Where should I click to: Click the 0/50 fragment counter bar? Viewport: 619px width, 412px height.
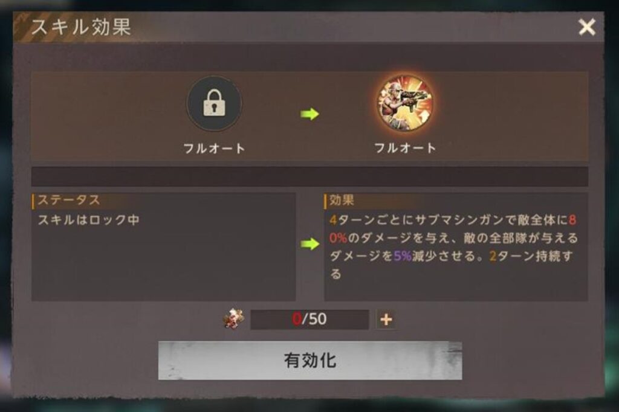pos(309,319)
